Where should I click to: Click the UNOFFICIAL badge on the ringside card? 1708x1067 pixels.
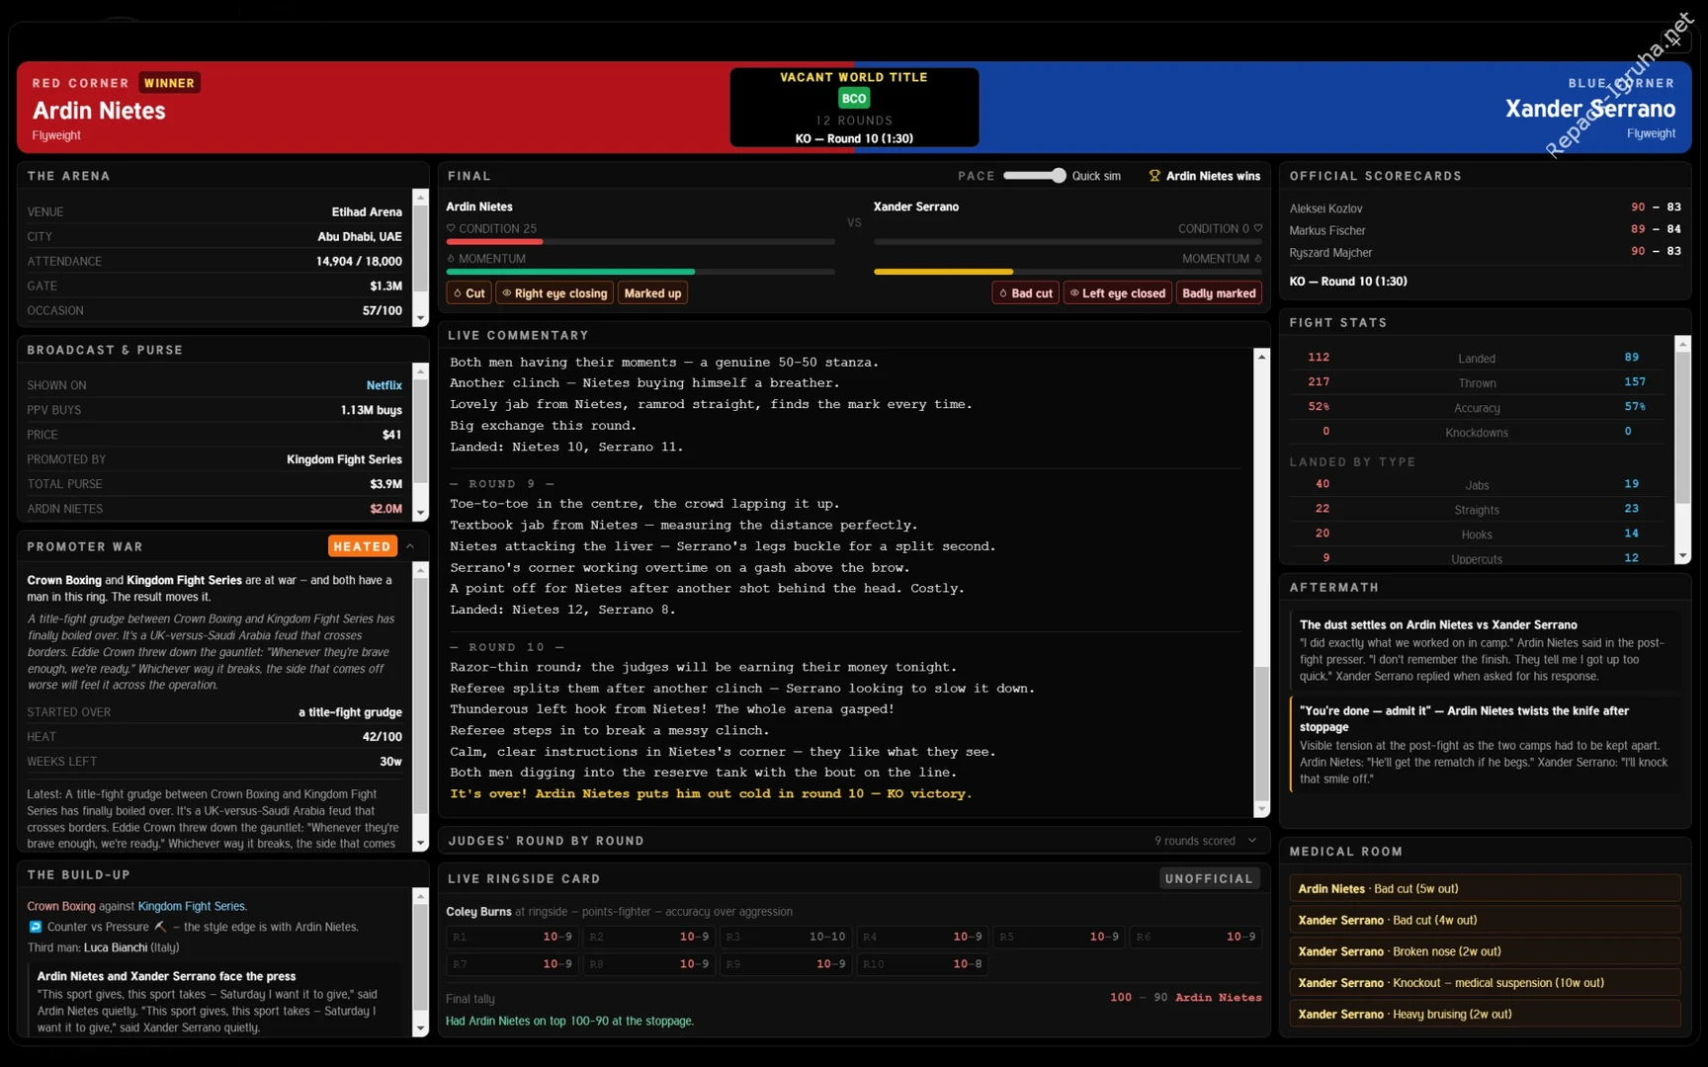1209,878
